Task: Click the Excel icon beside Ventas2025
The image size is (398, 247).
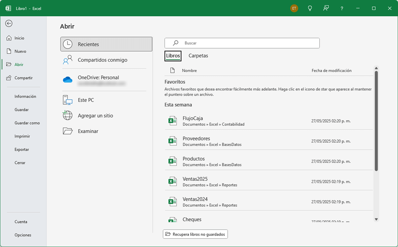Action: (x=172, y=182)
